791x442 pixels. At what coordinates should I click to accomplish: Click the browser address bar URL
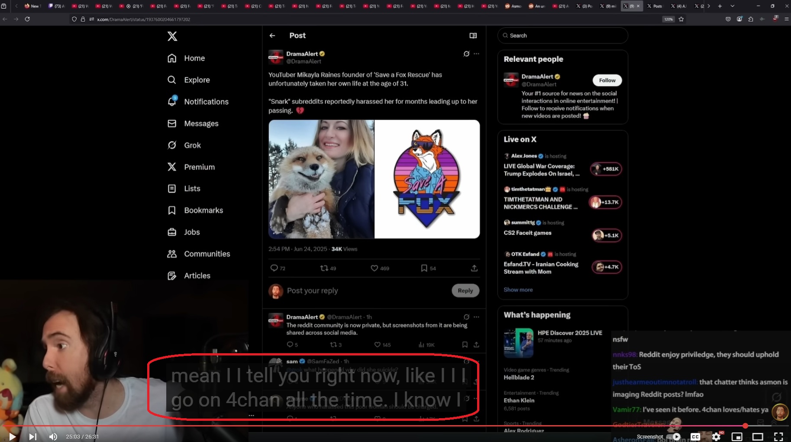click(143, 19)
